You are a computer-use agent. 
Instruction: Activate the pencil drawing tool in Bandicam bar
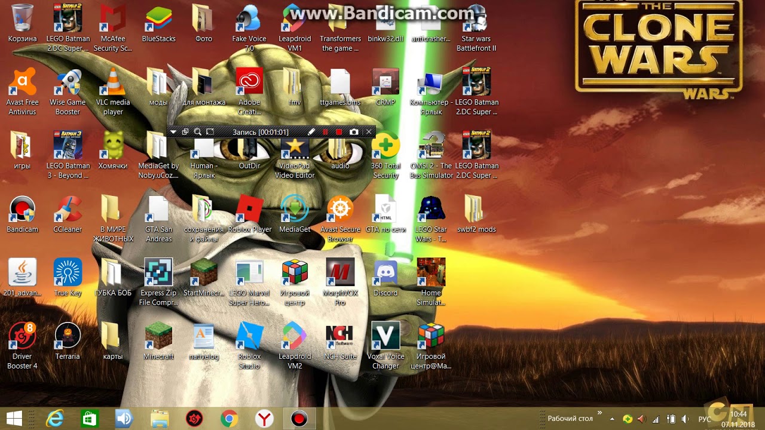[311, 132]
